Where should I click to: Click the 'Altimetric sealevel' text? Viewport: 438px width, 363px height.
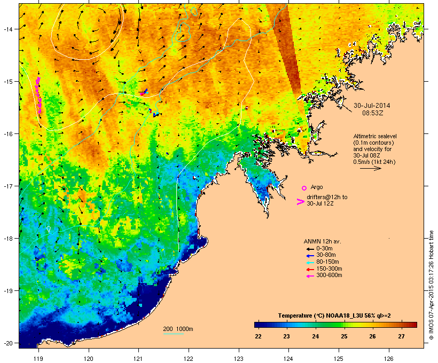[375, 136]
